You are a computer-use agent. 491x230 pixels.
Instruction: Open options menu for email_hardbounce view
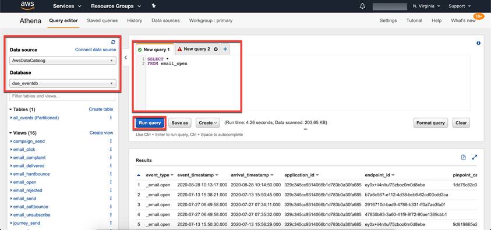click(x=111, y=174)
